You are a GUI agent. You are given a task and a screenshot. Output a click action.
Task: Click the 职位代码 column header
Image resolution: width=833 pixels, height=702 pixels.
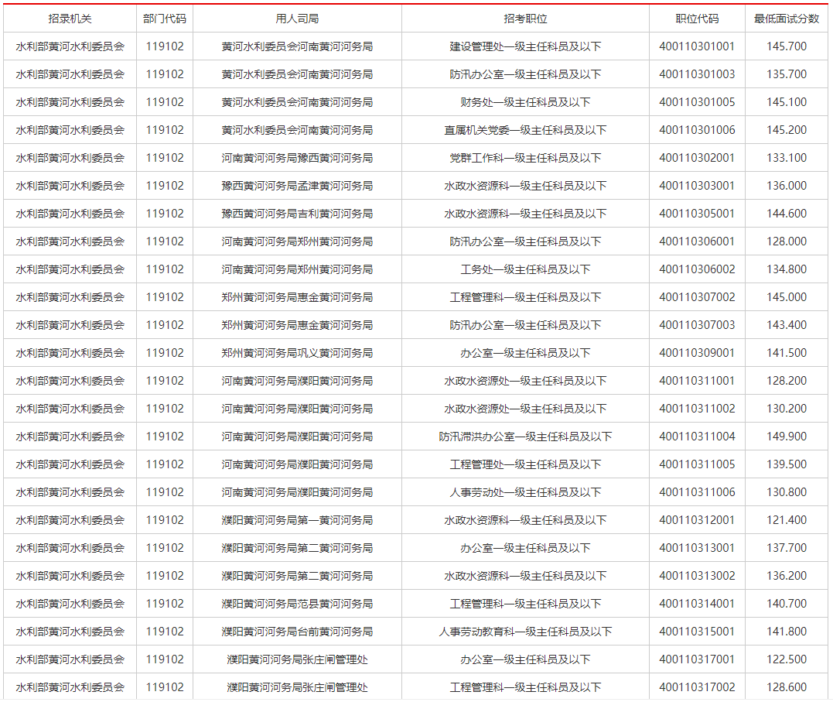tap(697, 19)
